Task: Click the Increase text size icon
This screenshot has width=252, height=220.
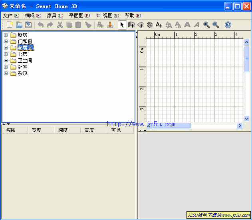Action: click(169, 25)
